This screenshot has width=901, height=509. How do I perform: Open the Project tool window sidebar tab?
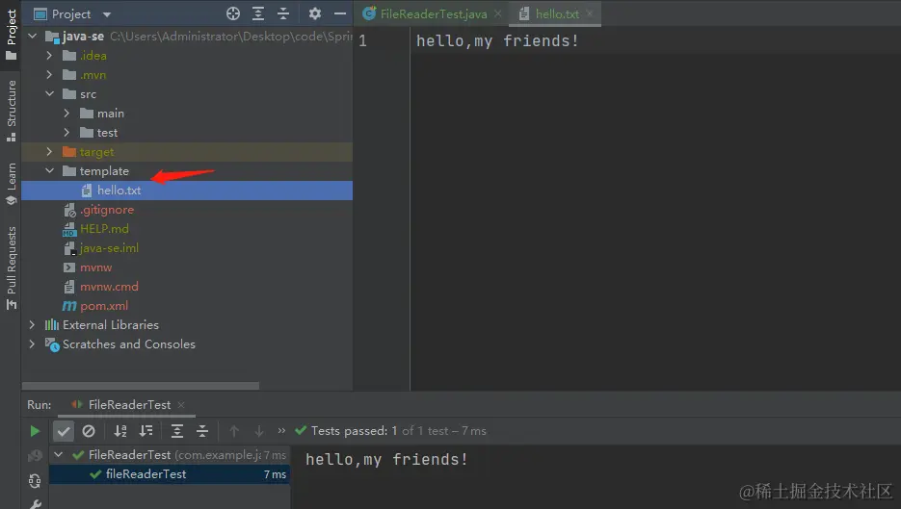click(11, 35)
